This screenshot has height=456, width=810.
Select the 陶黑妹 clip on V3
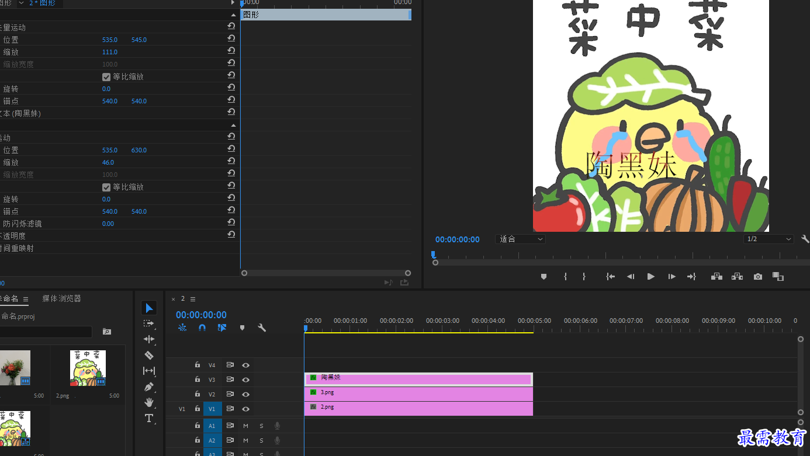418,380
